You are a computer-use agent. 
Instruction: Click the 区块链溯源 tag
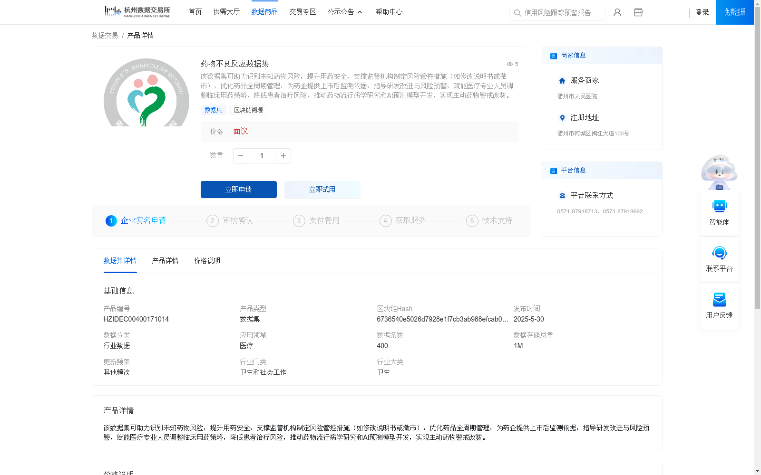[x=249, y=110]
